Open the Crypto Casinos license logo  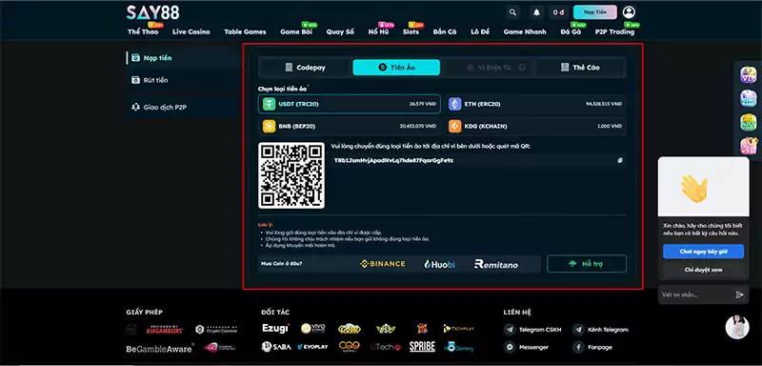[x=216, y=330]
